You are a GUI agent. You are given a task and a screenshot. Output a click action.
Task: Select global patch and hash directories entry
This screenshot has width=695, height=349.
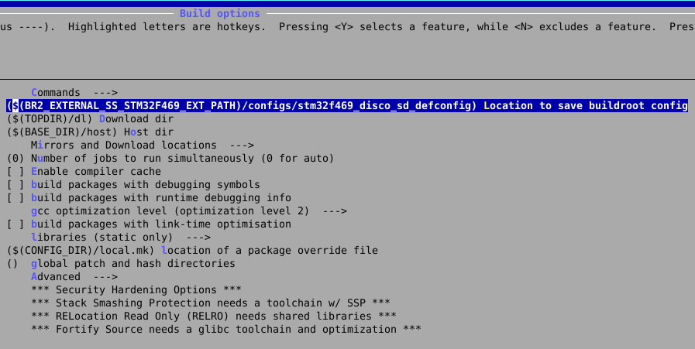132,263
